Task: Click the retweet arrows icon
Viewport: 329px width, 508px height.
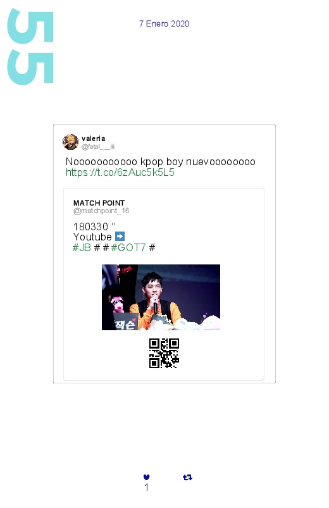Action: 187,477
